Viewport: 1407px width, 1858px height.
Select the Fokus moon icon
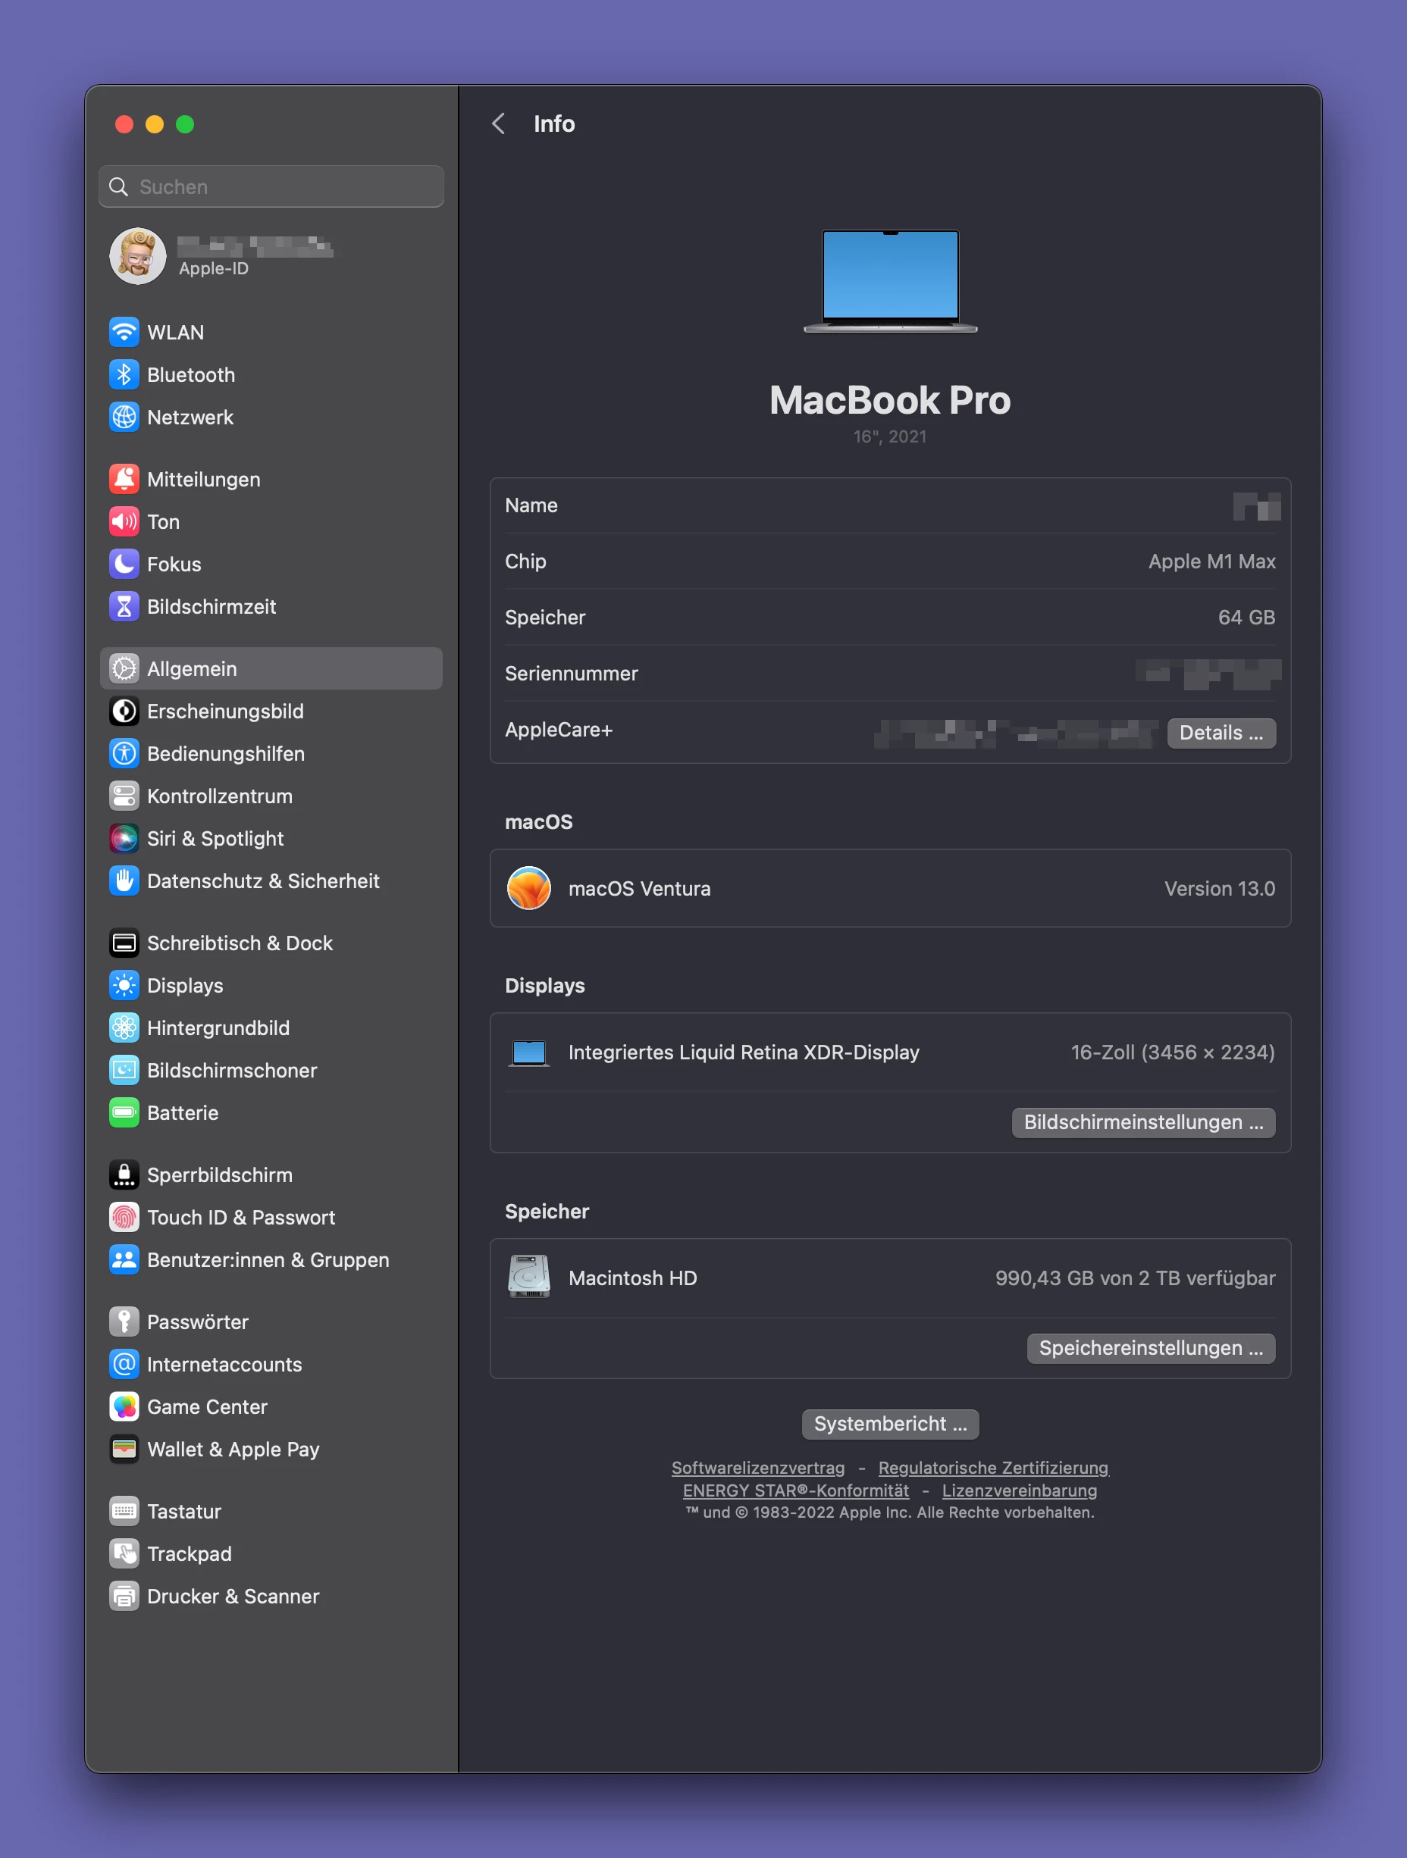tap(124, 564)
